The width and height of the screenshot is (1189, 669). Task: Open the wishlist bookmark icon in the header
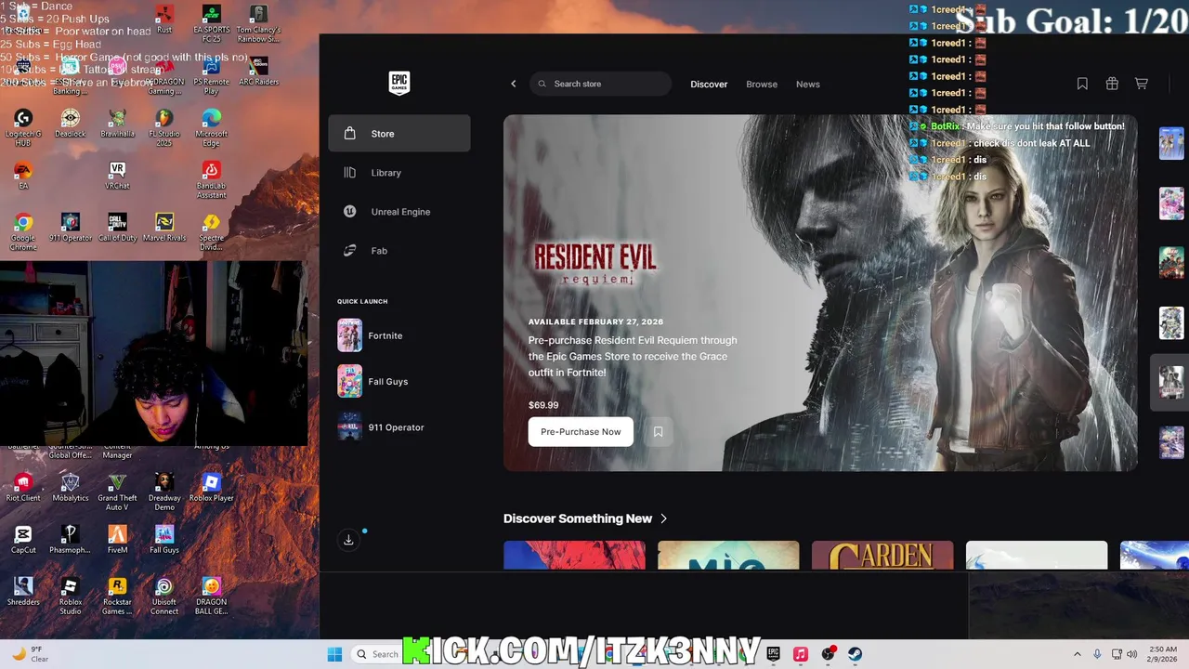[1082, 84]
